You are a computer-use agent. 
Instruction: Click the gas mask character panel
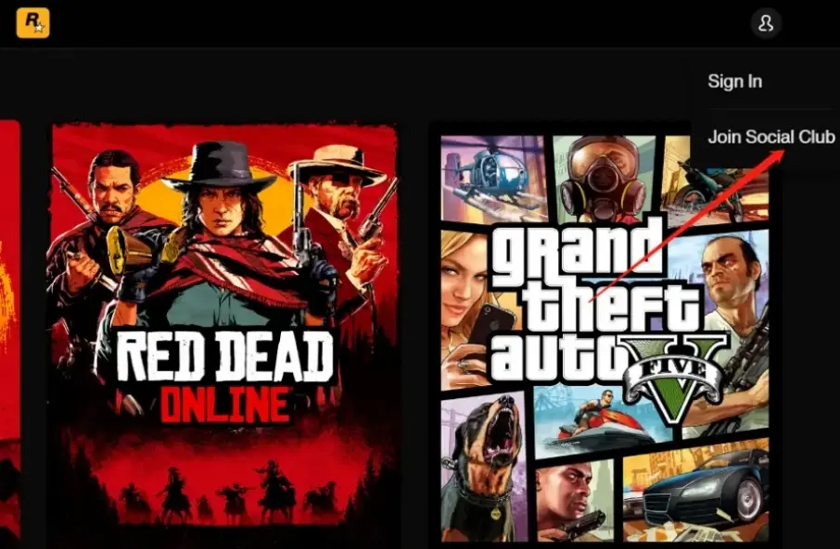[x=605, y=180]
